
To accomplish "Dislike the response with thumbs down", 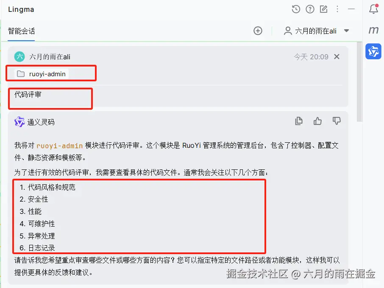I will click(337, 121).
